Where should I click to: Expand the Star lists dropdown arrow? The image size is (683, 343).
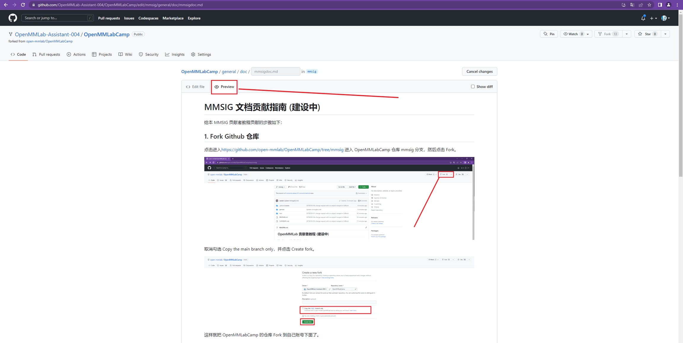click(666, 34)
